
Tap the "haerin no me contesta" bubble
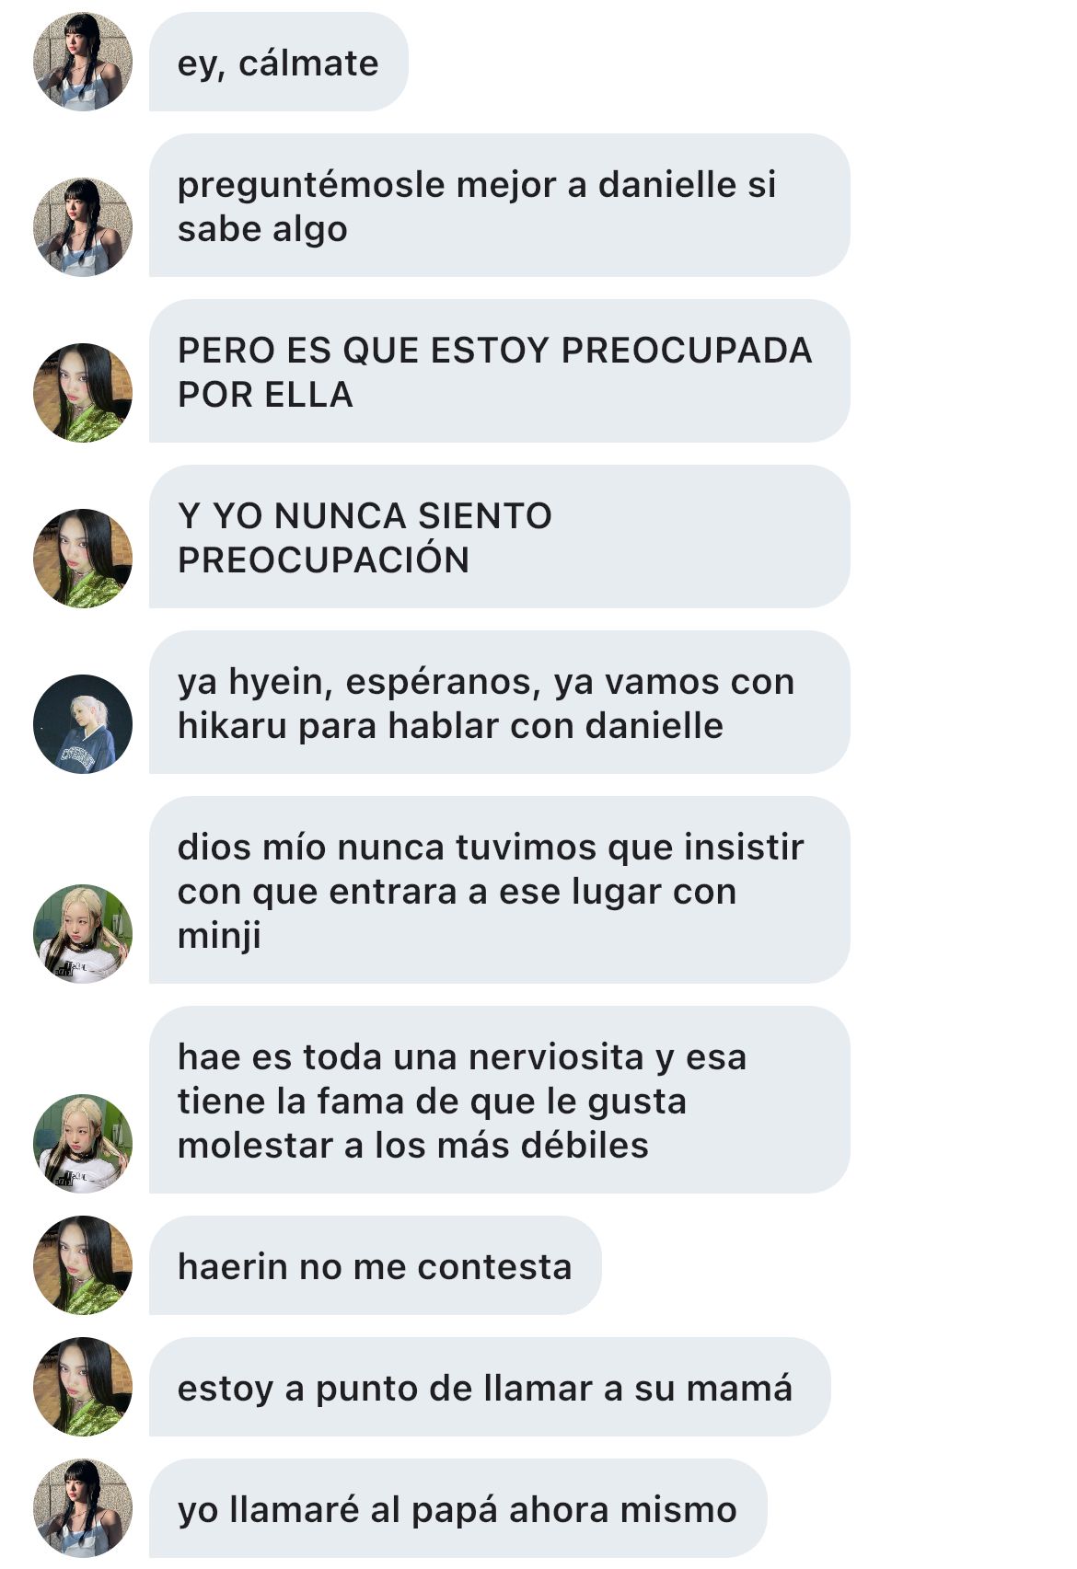click(376, 1265)
